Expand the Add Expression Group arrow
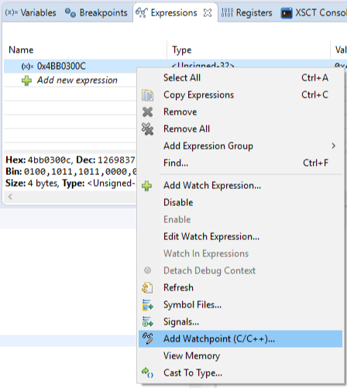The height and width of the screenshot is (388, 347). click(x=334, y=146)
